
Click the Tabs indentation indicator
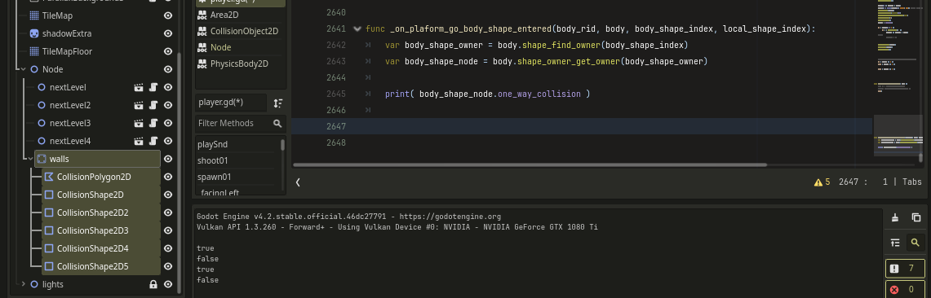(x=912, y=182)
